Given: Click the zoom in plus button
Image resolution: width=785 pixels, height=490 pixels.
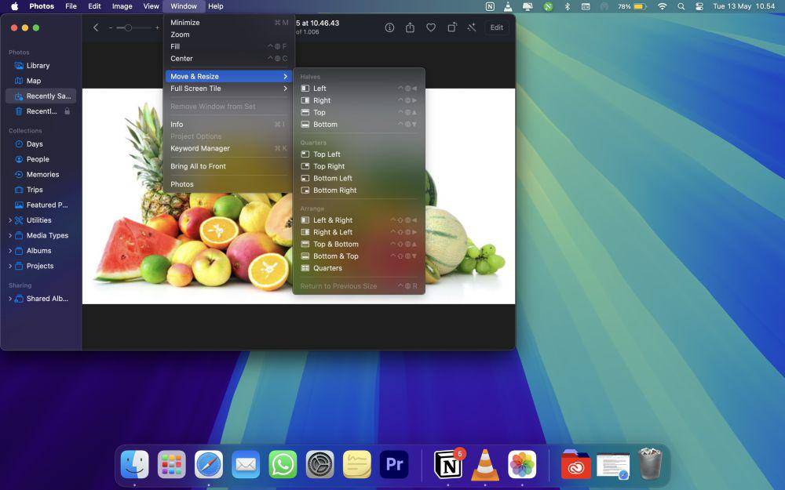Looking at the screenshot, I should (157, 28).
